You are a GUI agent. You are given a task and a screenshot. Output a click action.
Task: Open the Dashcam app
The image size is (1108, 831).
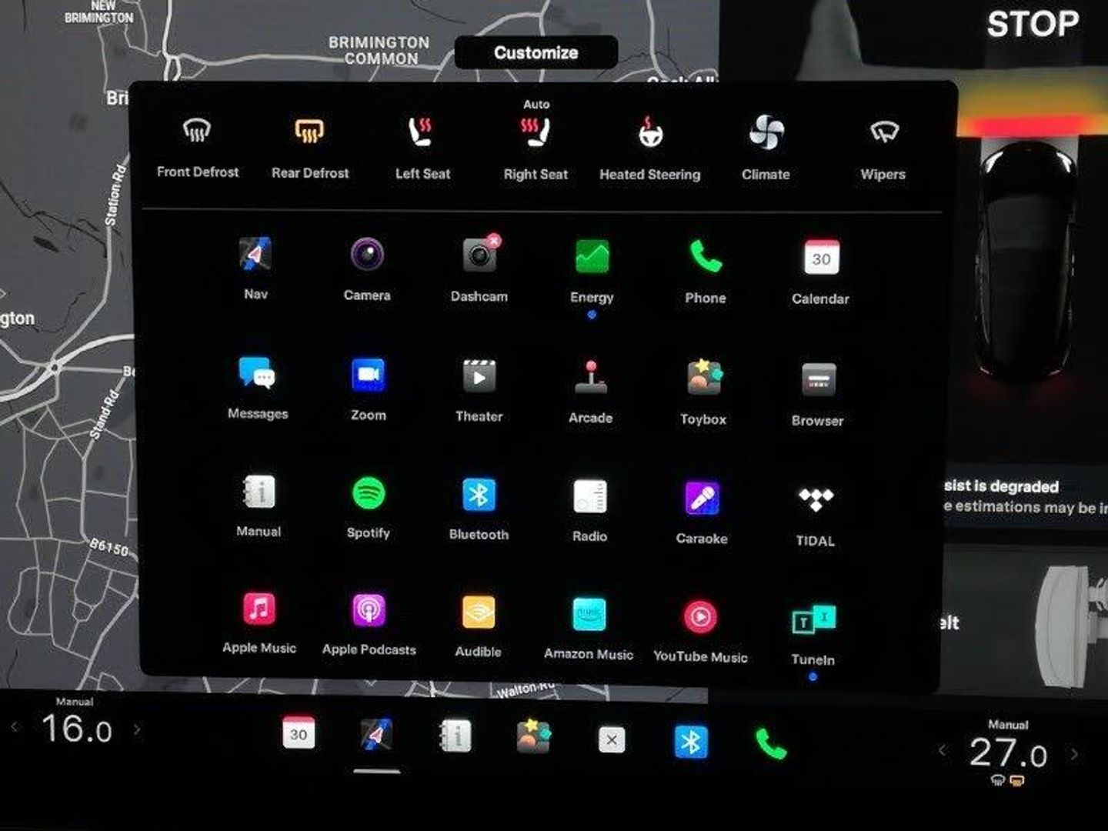click(479, 256)
